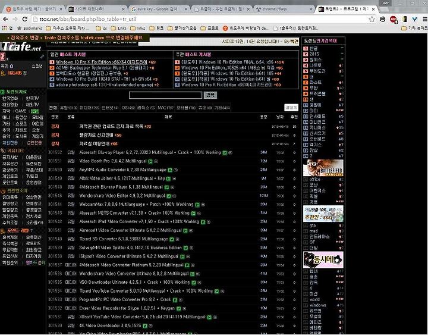Open 'Aimersoft Video Converter Ultimate 5.4.2.2' post

click(130, 230)
